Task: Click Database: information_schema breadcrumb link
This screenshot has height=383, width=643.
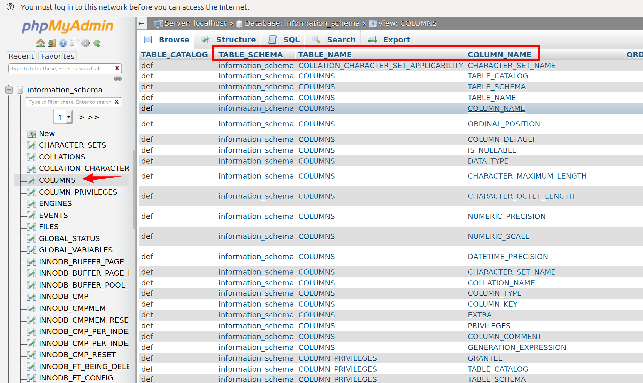Action: pyautogui.click(x=302, y=23)
